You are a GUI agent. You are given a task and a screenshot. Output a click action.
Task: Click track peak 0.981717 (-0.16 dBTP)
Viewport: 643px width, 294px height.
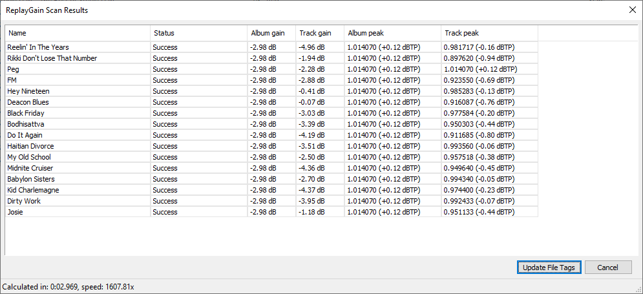point(479,47)
